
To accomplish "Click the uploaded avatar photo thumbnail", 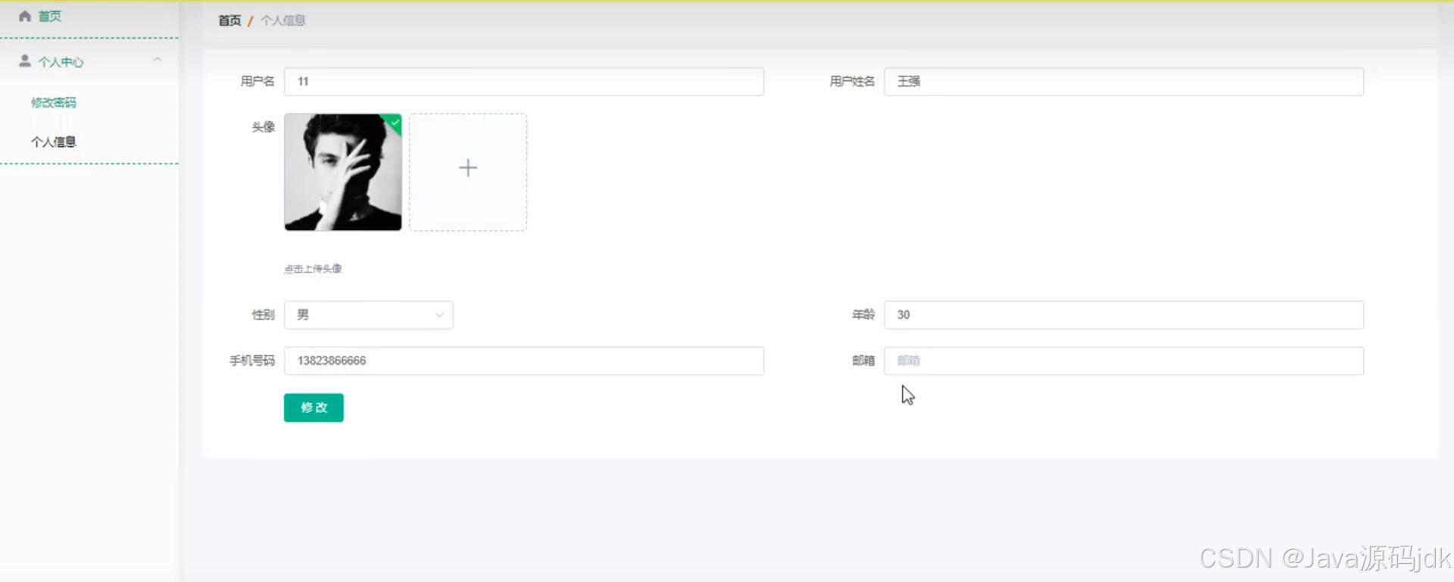I will coord(343,173).
